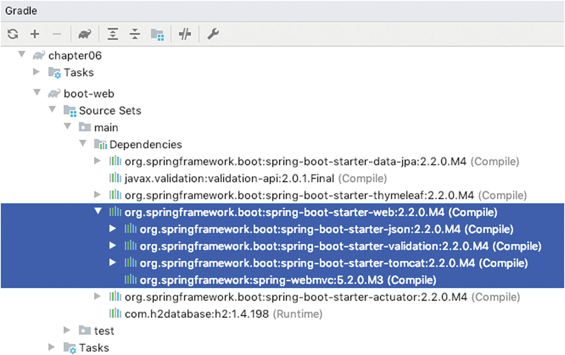Click the minus icon to detach project
This screenshot has width=565, height=355.
[x=57, y=34]
